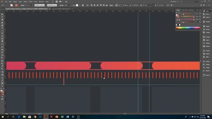Open the OpenType panel in dock

[207, 71]
